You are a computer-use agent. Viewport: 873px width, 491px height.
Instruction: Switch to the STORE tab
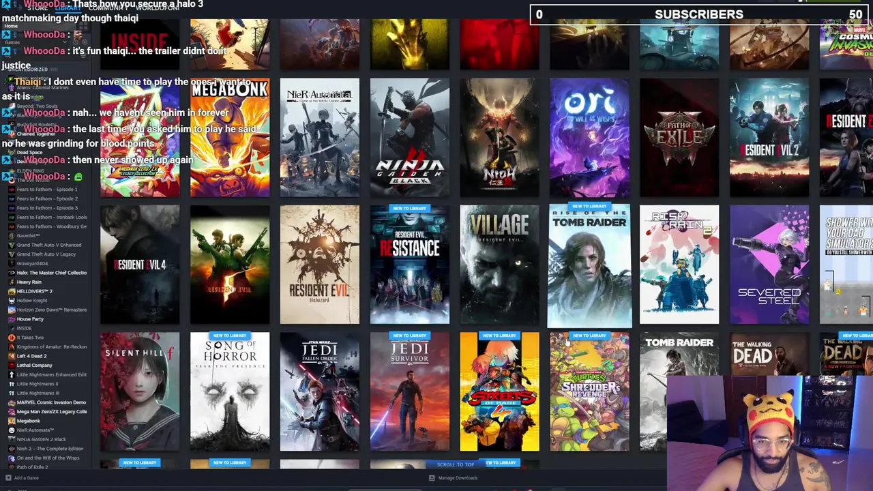(38, 8)
